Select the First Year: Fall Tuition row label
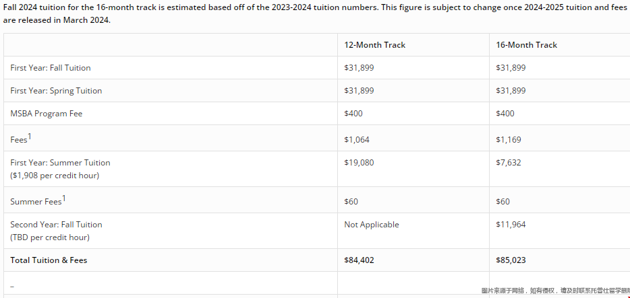 click(x=51, y=68)
